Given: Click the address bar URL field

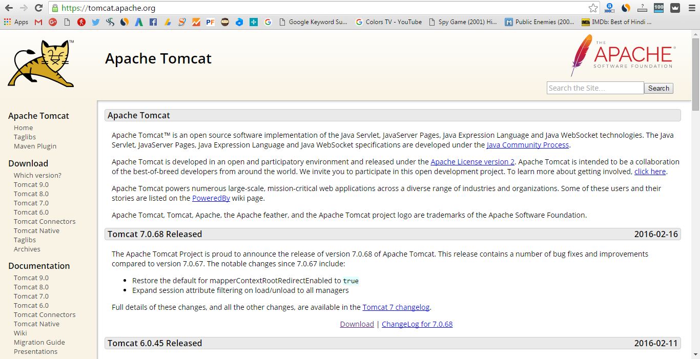Looking at the screenshot, I should [x=323, y=8].
